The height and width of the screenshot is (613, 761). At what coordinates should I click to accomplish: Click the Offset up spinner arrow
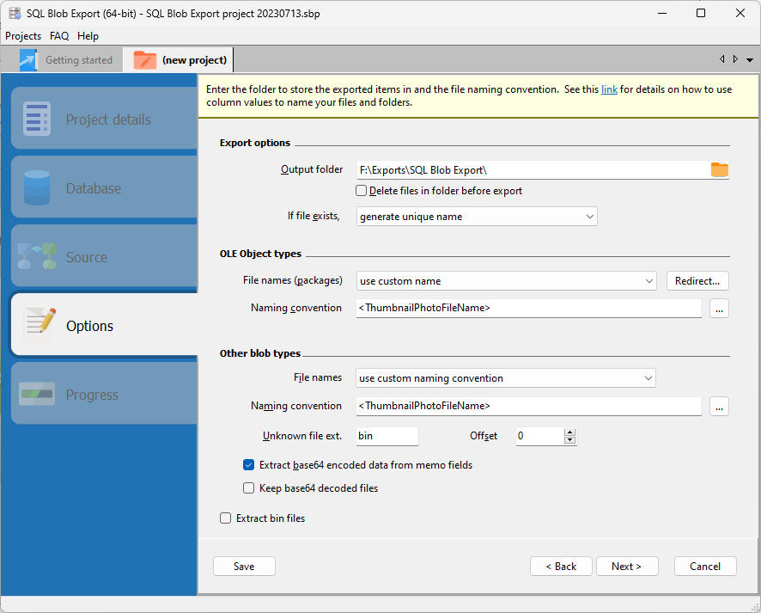pyautogui.click(x=569, y=432)
